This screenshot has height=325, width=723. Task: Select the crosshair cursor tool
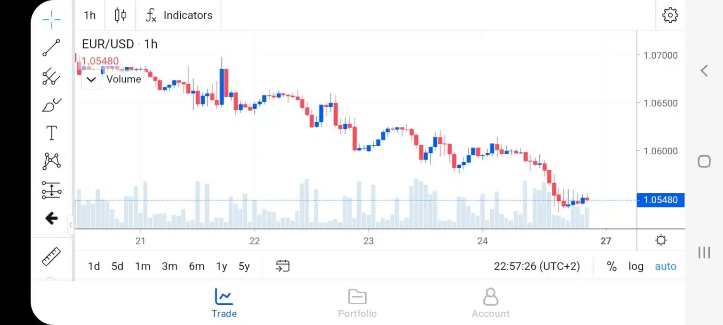[51, 19]
